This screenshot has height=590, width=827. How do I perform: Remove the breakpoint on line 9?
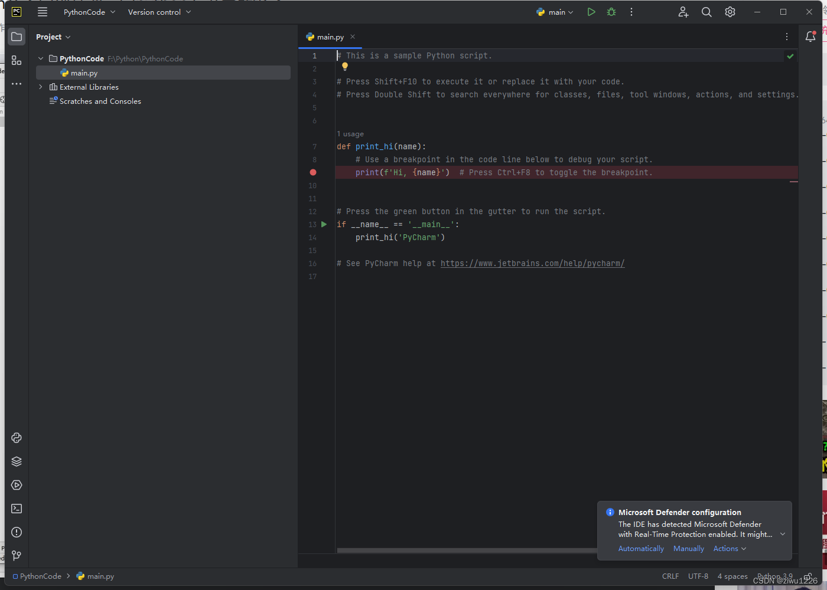point(313,172)
